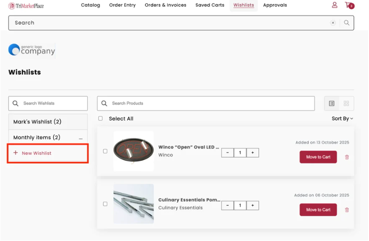Delete the Culinary Essentials item via trash
The image size is (369, 241).
coord(347,210)
